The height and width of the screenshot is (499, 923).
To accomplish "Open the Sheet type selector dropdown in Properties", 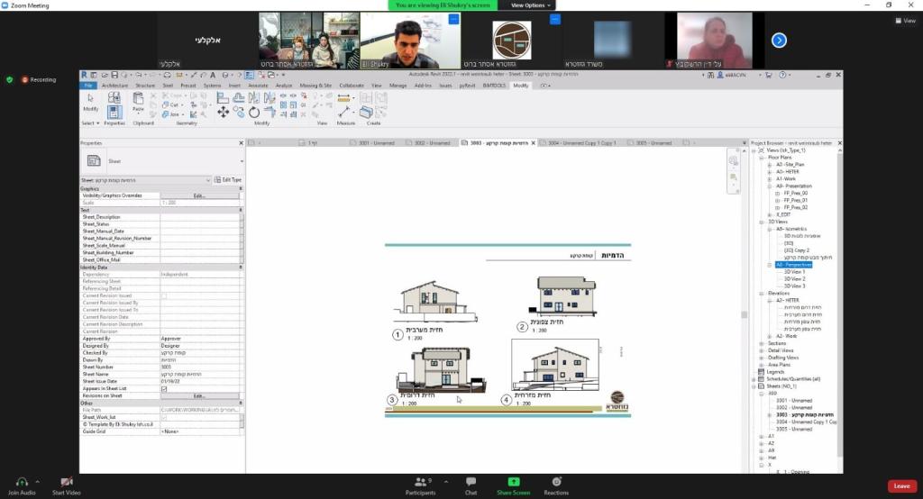I will pos(242,161).
